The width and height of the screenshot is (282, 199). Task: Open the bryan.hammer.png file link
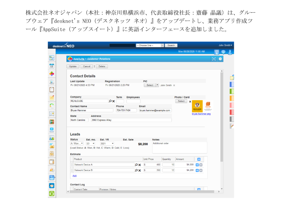(201, 114)
